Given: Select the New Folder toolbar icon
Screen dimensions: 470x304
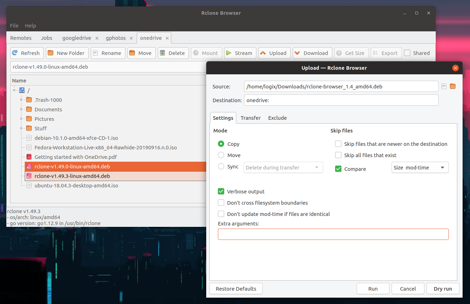Looking at the screenshot, I should click(67, 53).
